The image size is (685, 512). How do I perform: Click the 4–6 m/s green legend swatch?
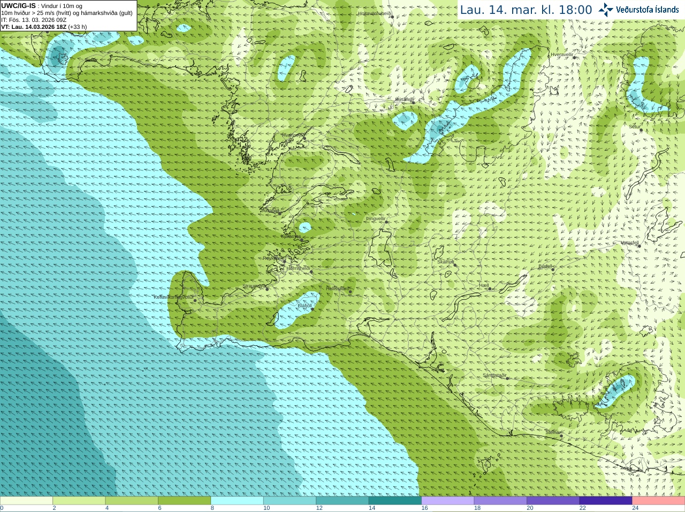132,501
